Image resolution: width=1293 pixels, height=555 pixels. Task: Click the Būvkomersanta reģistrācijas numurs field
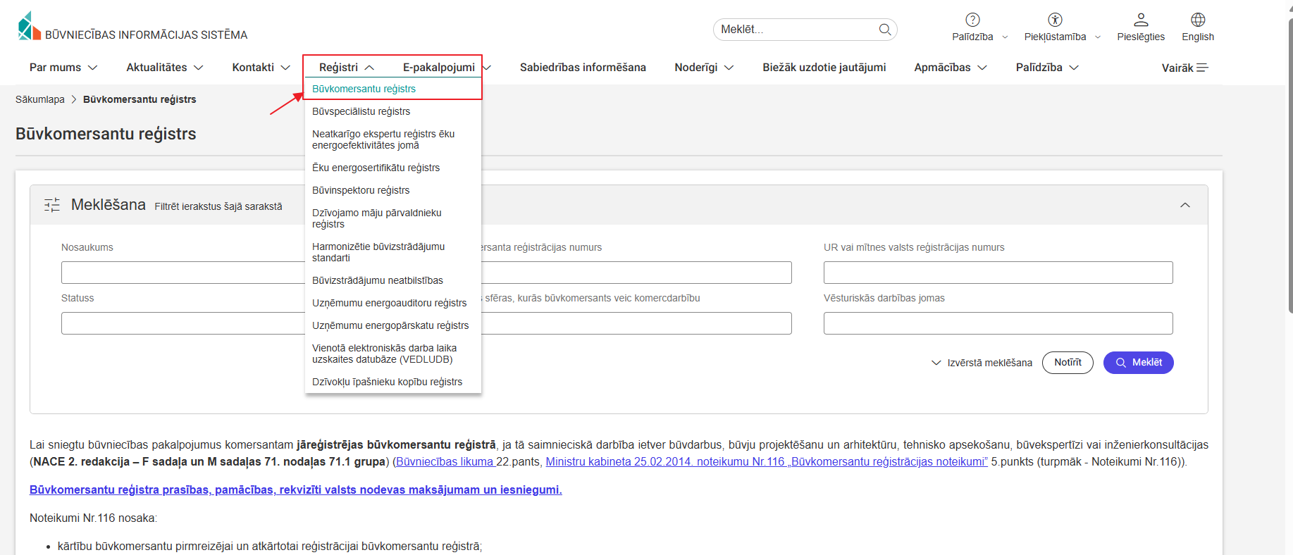click(636, 273)
